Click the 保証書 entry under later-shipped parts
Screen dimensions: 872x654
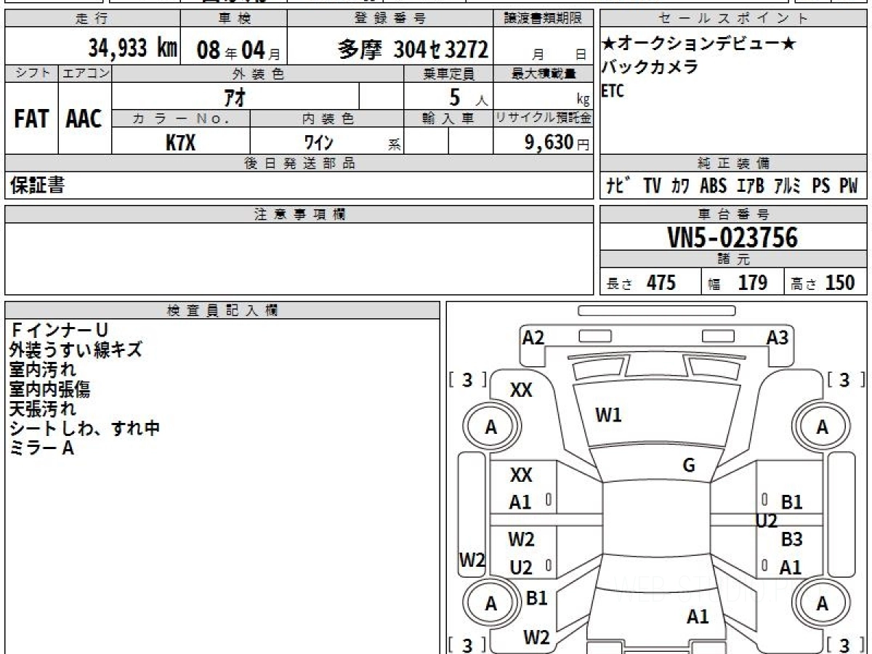coord(37,186)
